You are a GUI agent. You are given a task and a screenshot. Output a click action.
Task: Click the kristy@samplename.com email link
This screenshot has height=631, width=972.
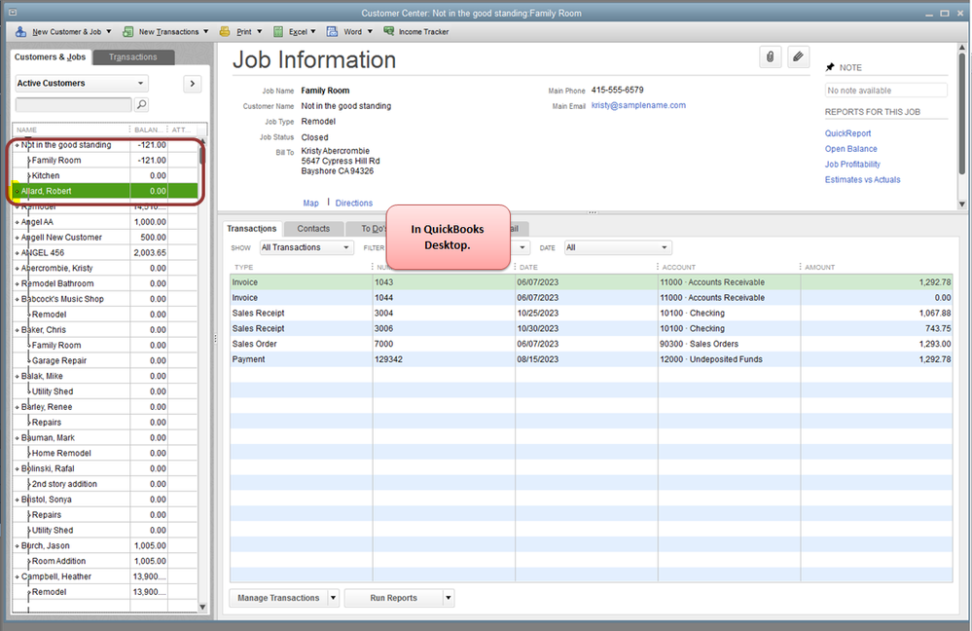click(x=638, y=105)
